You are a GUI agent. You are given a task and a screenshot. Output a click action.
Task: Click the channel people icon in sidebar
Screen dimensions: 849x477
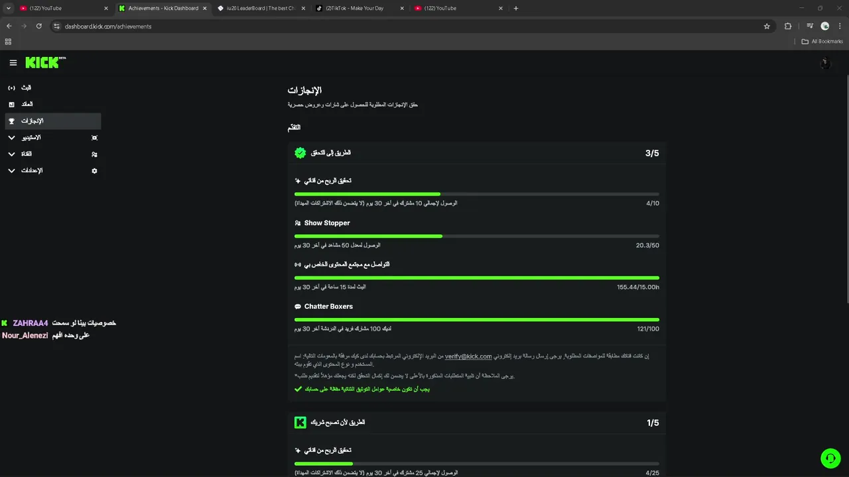tap(94, 154)
